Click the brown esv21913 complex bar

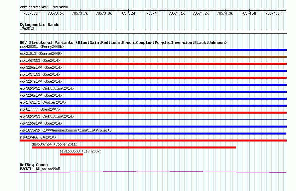[x=153, y=57]
